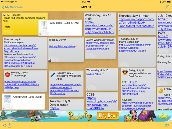Open the Interactive Whiteboard Apps.key link
Image resolution: width=172 pixels, height=129 pixels.
coord(66,89)
